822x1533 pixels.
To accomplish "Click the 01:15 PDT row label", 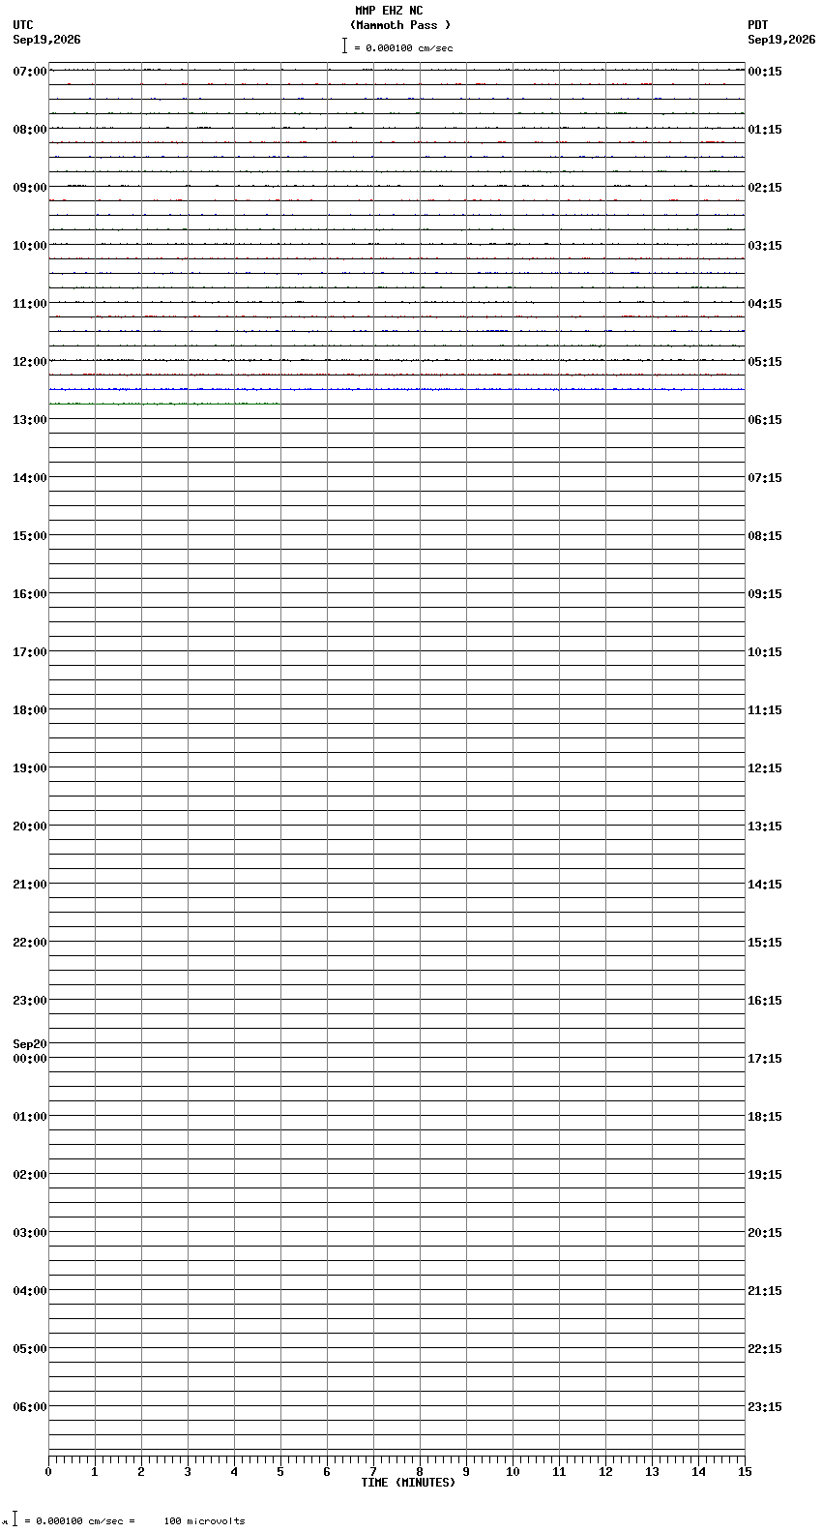I will pos(765,130).
